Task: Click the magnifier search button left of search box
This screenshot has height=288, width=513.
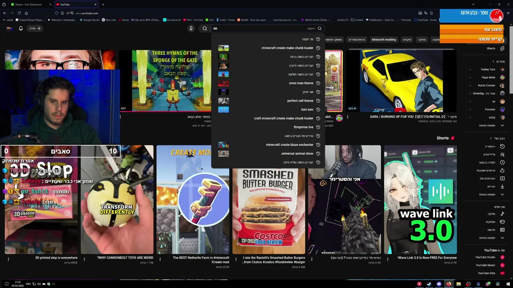Action: pyautogui.click(x=205, y=28)
